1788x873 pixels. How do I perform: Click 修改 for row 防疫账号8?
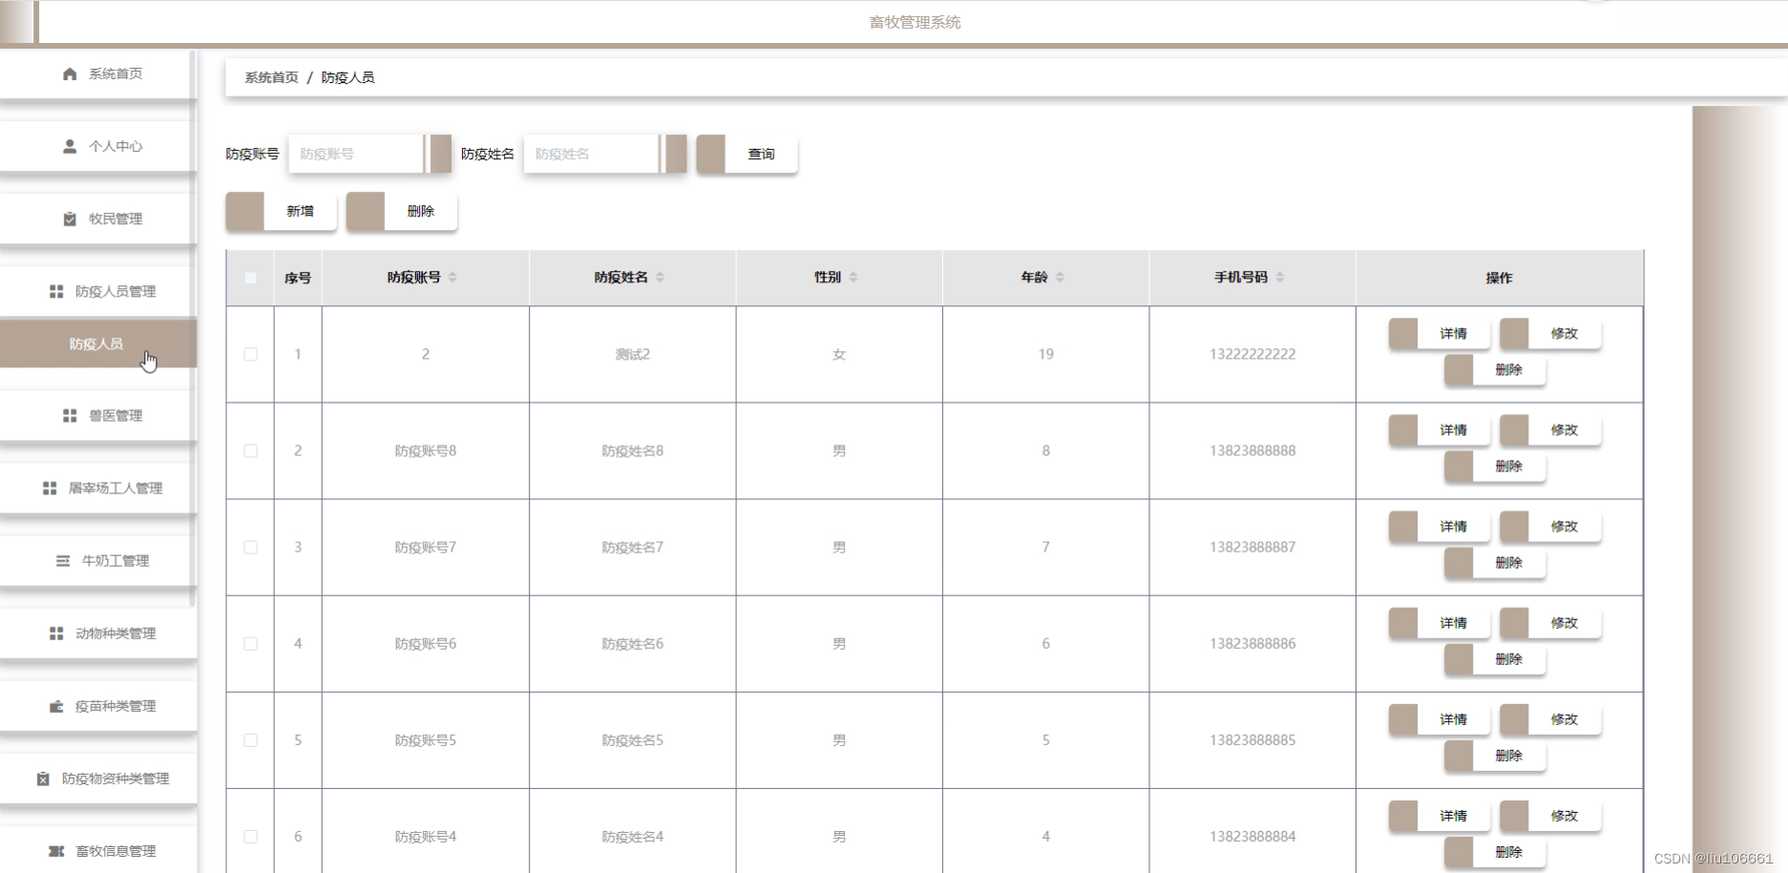pos(1550,429)
